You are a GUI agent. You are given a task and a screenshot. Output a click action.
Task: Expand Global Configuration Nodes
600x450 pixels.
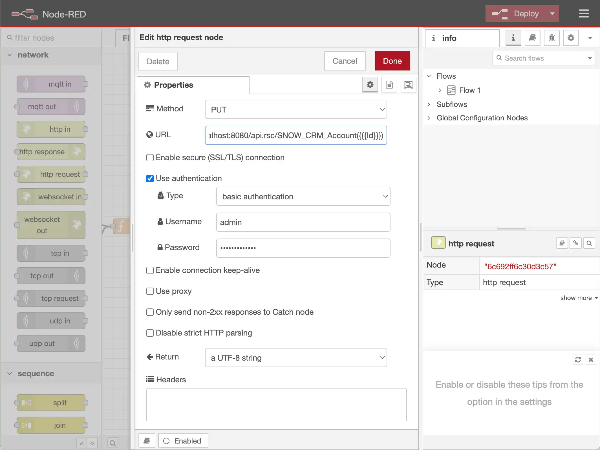tap(429, 118)
